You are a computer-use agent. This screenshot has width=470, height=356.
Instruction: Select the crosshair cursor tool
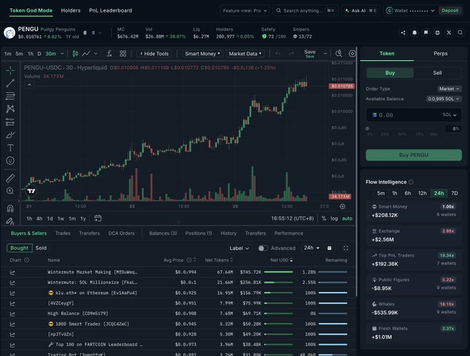tap(10, 71)
